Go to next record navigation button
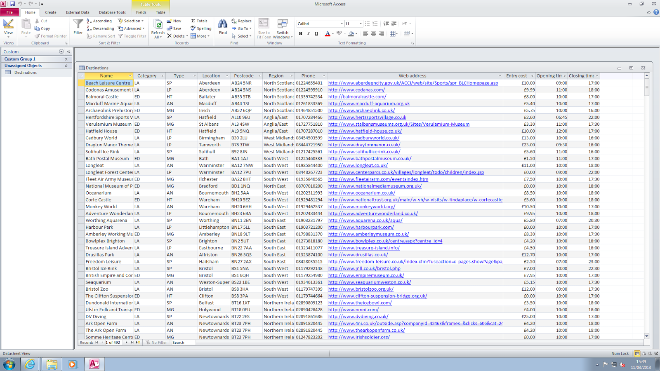The width and height of the screenshot is (660, 371). point(126,343)
